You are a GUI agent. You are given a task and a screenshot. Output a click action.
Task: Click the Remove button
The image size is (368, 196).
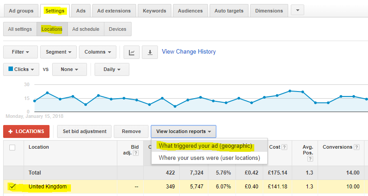click(131, 131)
